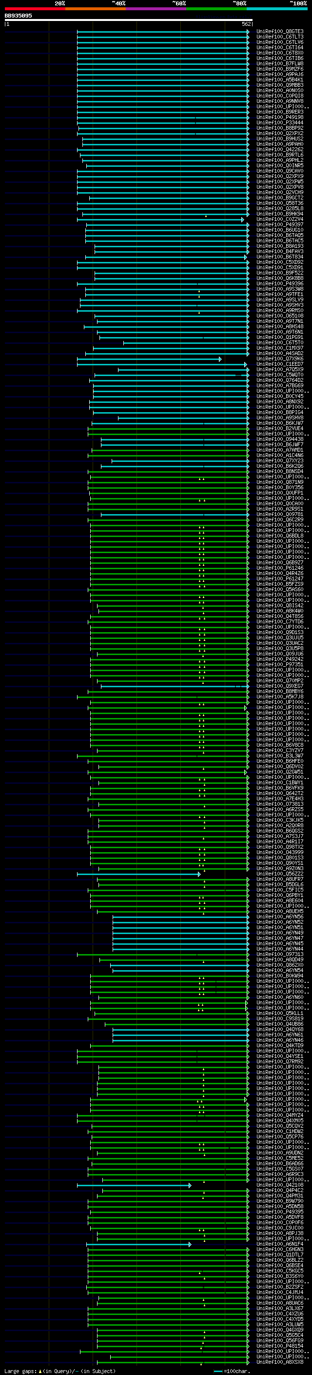Select hit label UniRef100_O97313
312x1375 pixels.
point(280,955)
